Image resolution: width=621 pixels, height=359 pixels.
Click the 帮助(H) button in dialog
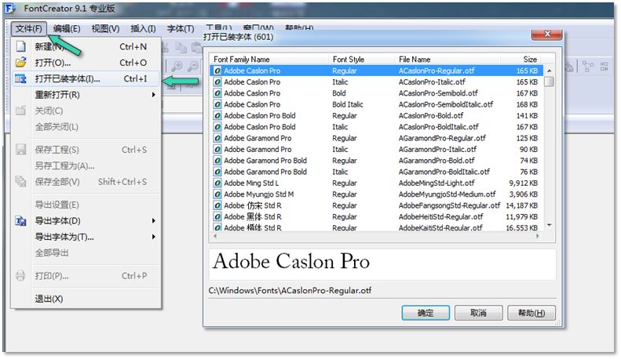tap(532, 313)
